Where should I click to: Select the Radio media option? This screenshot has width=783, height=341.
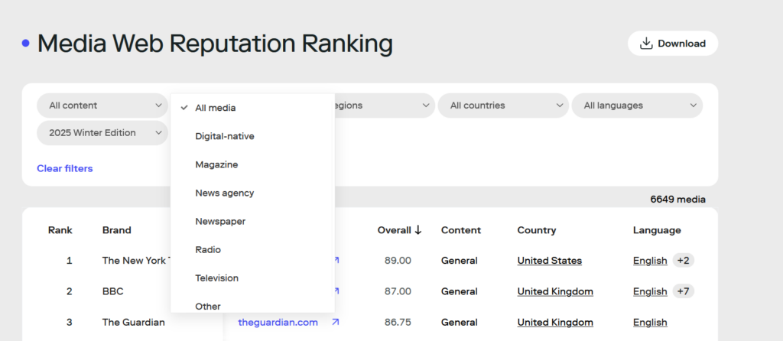[208, 249]
